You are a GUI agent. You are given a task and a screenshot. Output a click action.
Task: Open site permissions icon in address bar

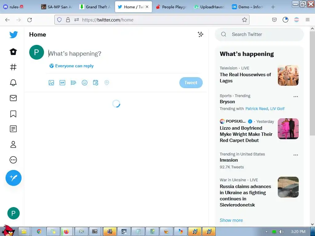coord(77,20)
